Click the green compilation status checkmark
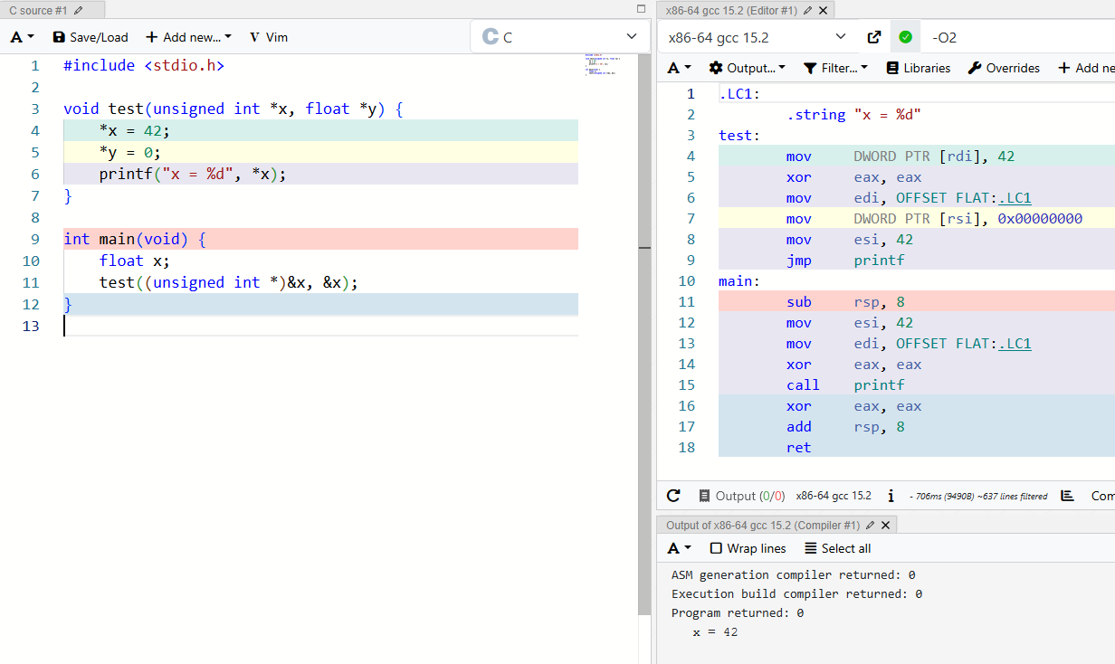The image size is (1115, 664). pos(905,37)
